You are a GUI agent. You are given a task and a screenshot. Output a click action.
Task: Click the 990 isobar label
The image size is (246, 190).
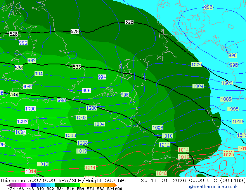point(23,43)
